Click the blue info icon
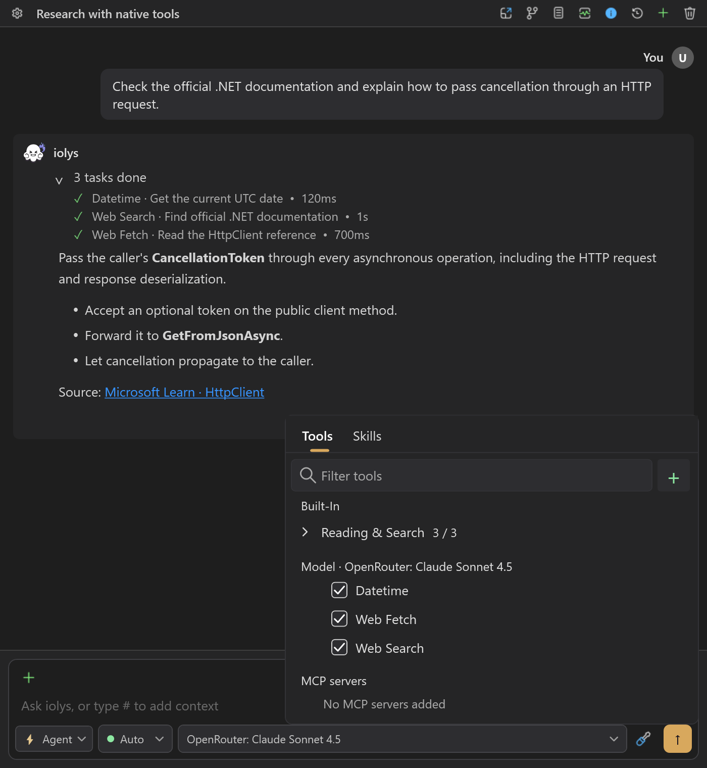Screen dimensions: 707x768 [x=611, y=13]
